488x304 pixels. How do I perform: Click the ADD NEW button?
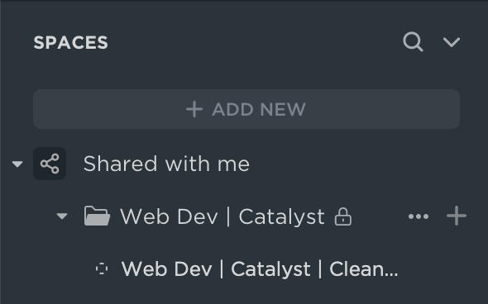coord(246,109)
